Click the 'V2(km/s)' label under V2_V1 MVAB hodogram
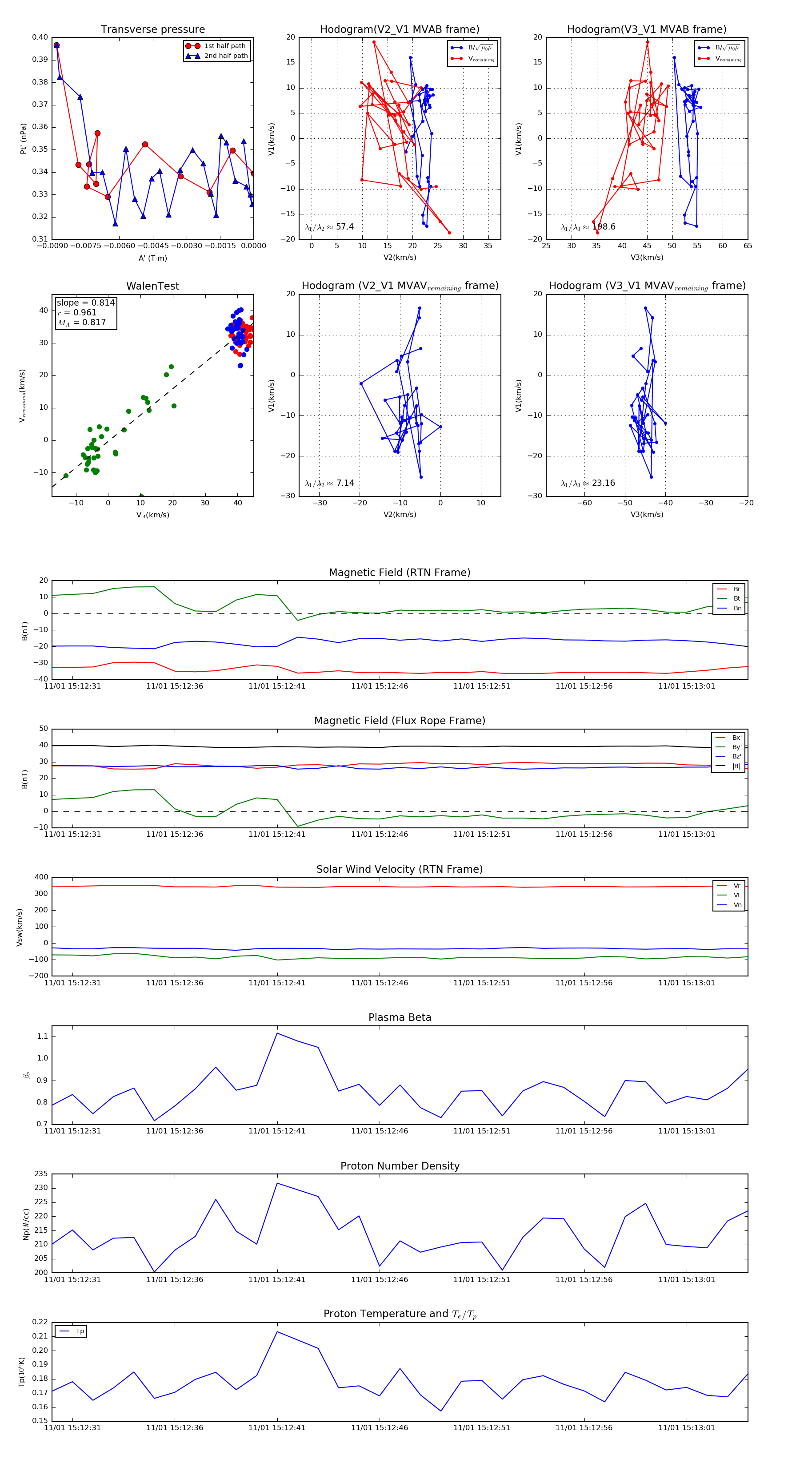 coord(400,258)
